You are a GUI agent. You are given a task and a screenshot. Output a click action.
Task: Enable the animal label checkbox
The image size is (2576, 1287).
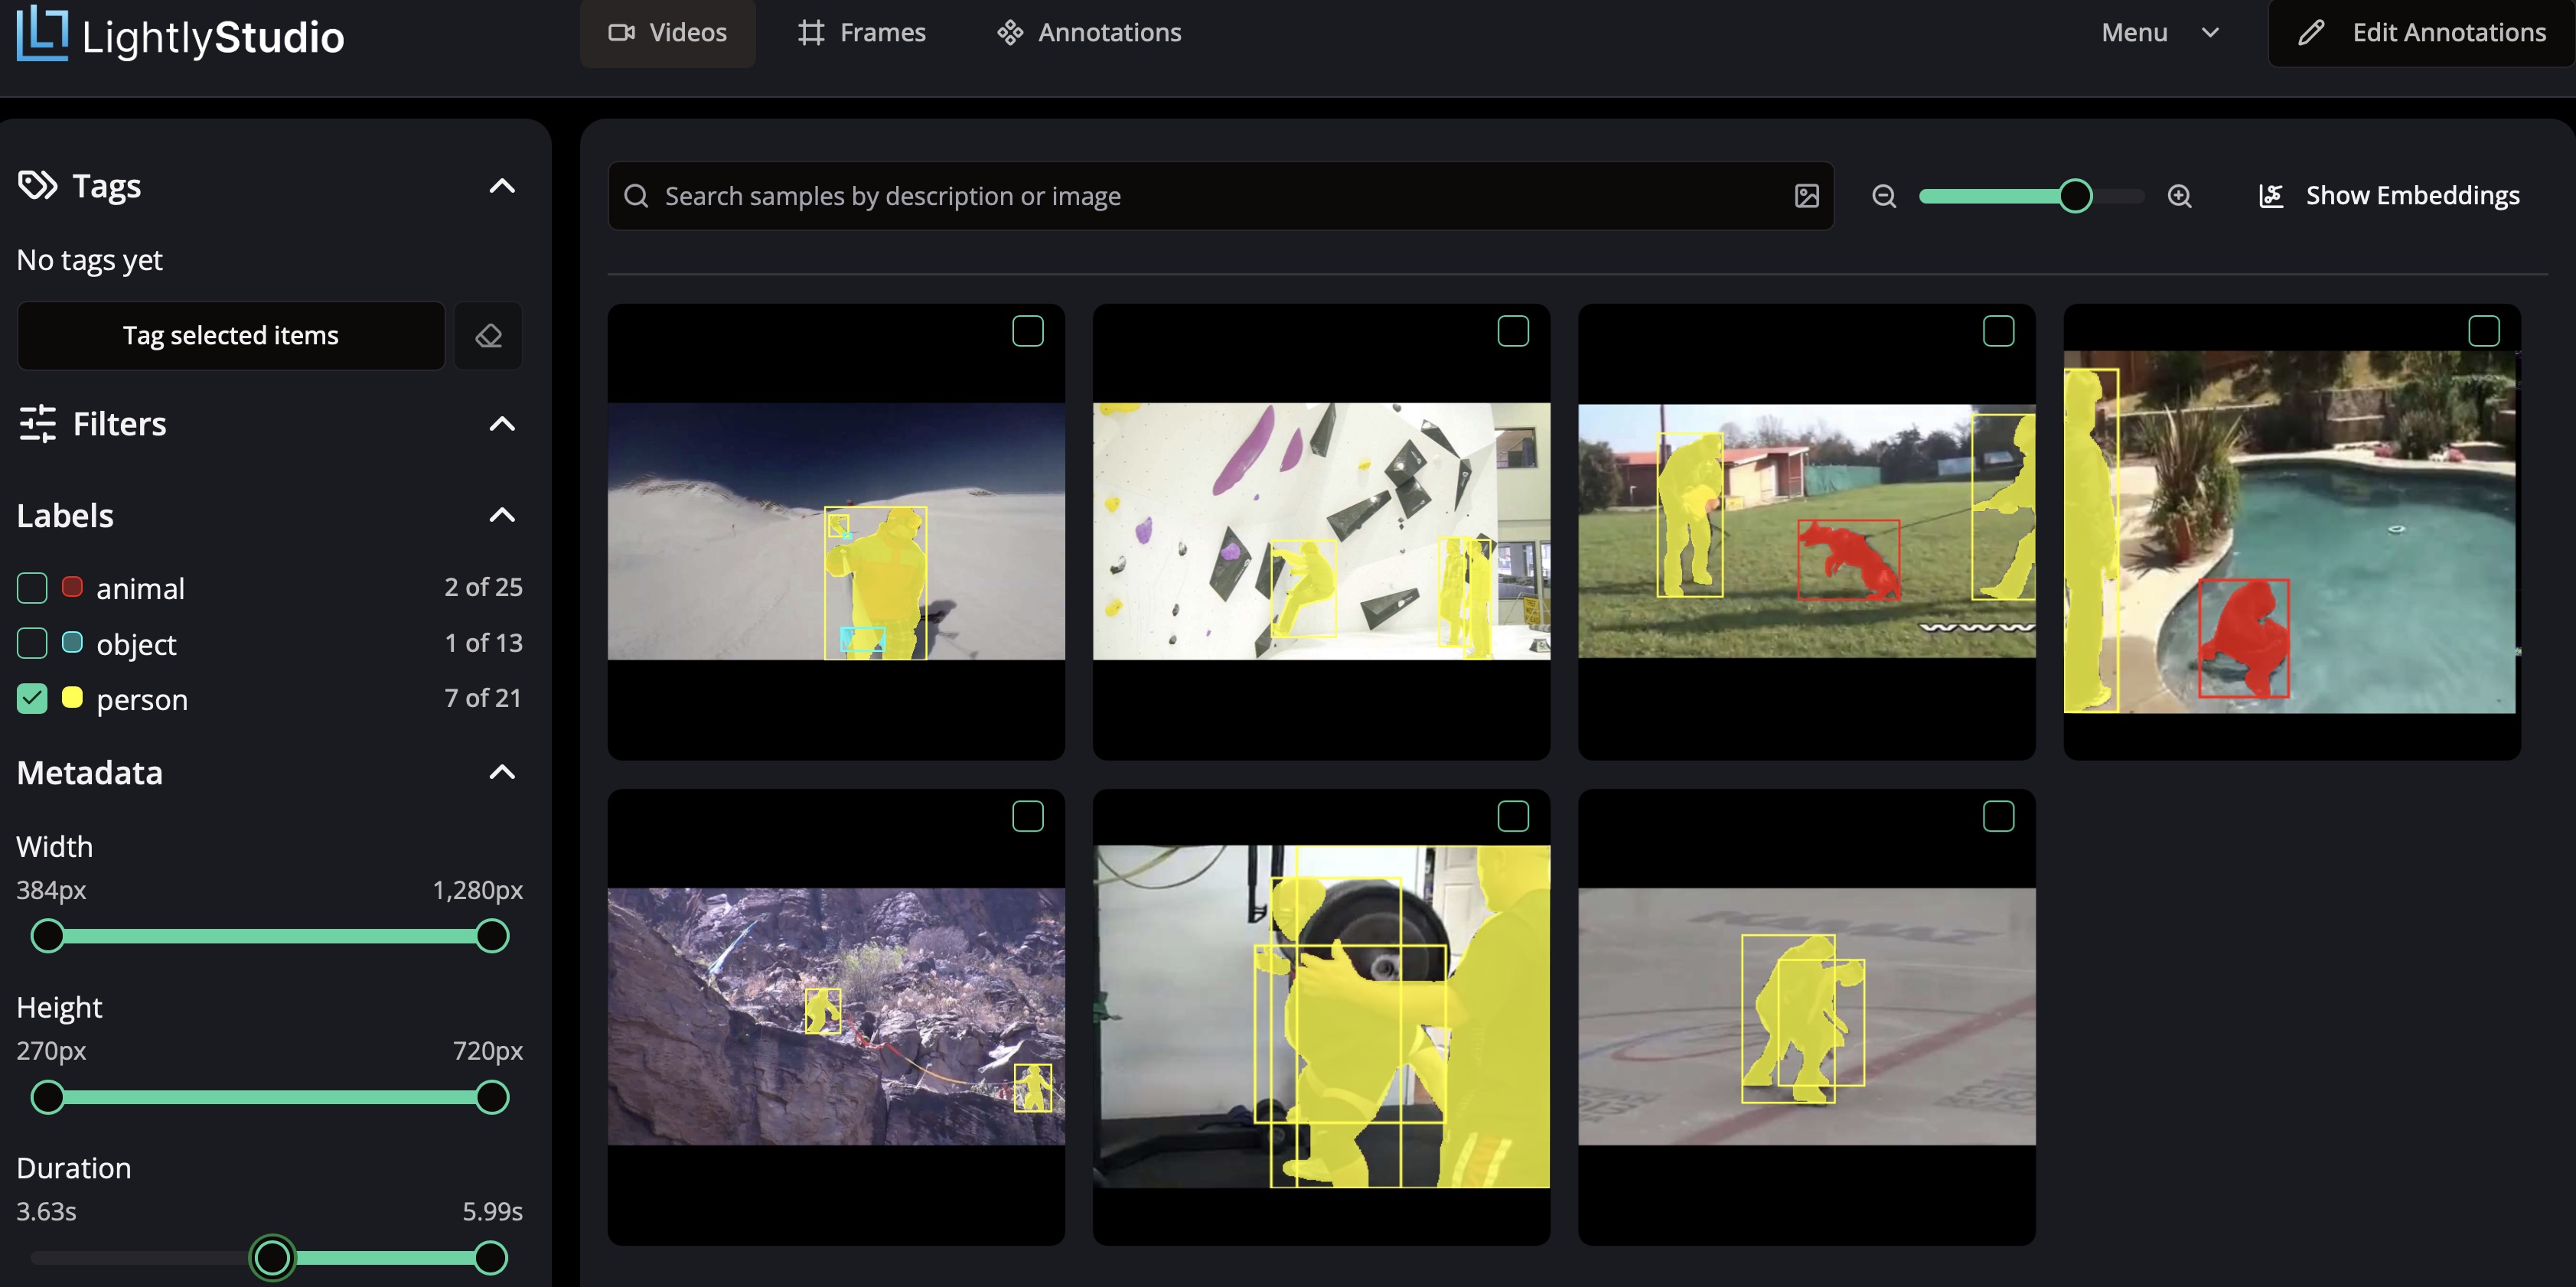coord(31,587)
